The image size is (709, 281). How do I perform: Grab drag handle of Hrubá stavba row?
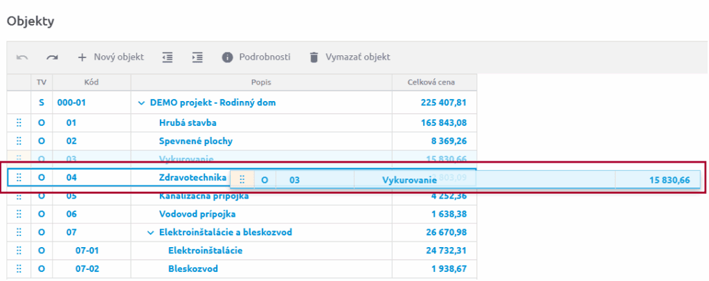[x=19, y=123]
